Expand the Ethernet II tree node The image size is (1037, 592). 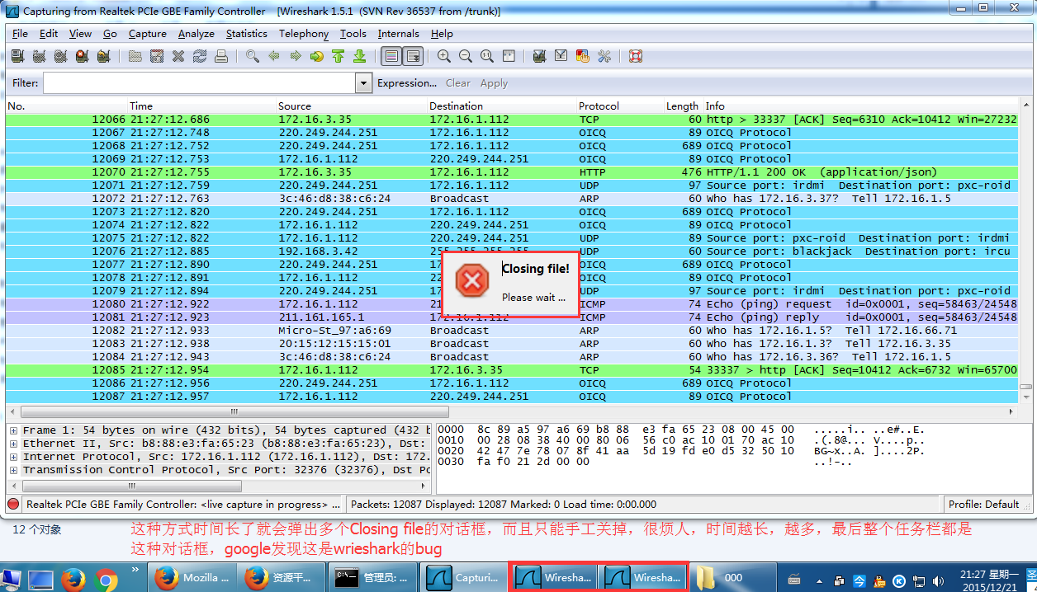pos(14,444)
